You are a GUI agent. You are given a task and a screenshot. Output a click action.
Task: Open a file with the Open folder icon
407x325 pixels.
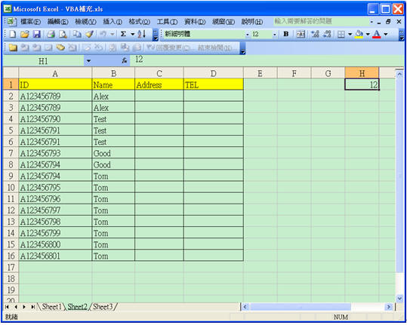pyautogui.click(x=25, y=34)
